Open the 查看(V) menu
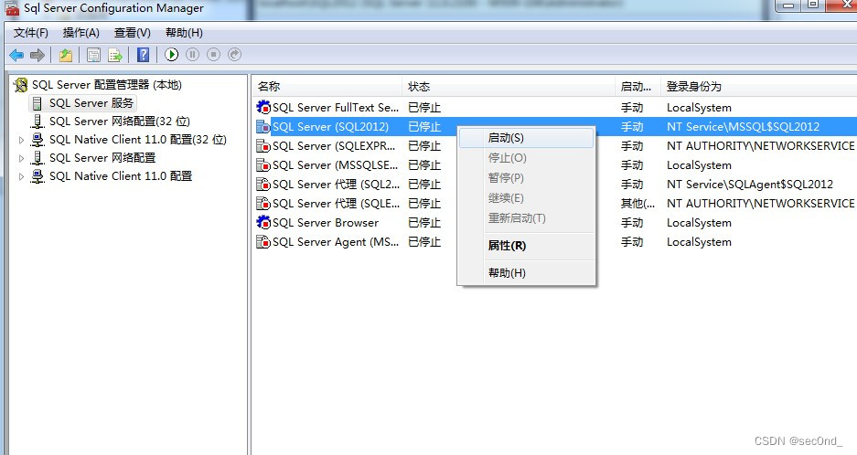 [x=133, y=33]
